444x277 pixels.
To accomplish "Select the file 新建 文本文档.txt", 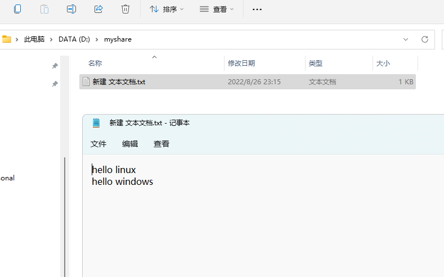I will (x=119, y=81).
